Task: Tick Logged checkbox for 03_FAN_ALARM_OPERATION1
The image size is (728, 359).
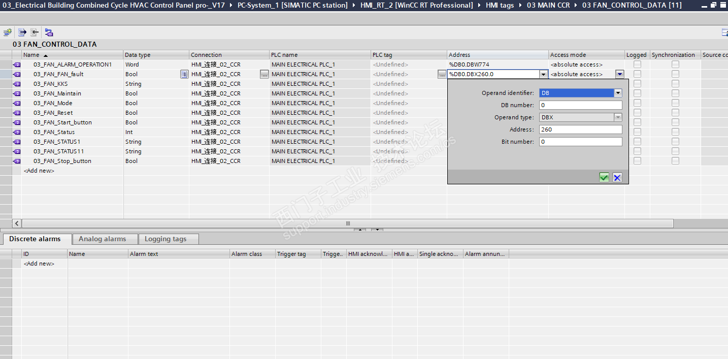Action: tap(637, 64)
